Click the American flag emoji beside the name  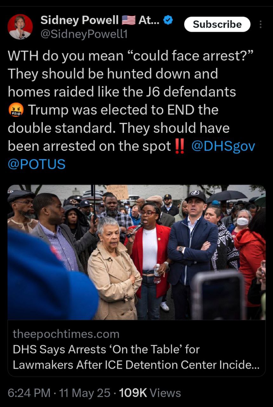(129, 21)
